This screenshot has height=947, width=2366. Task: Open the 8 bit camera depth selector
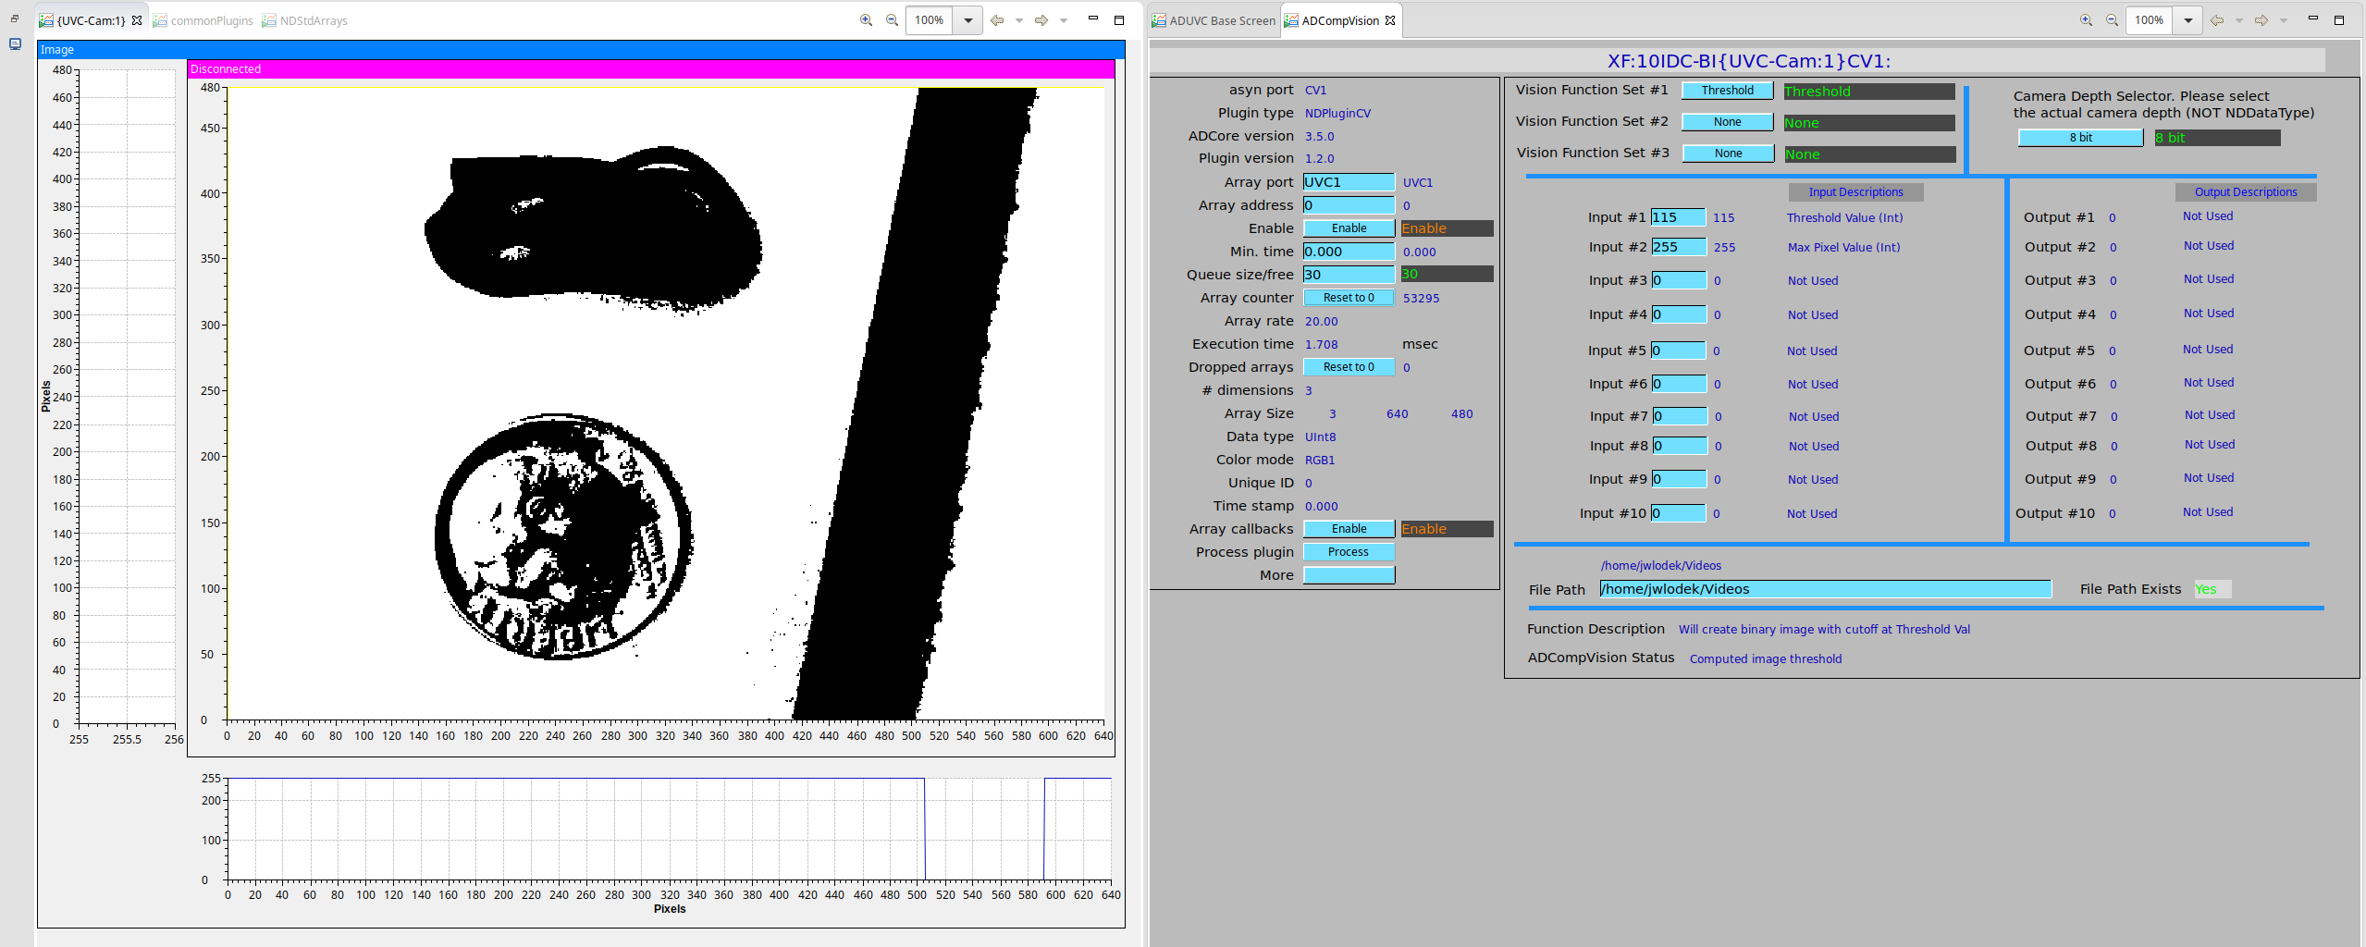pos(2080,138)
